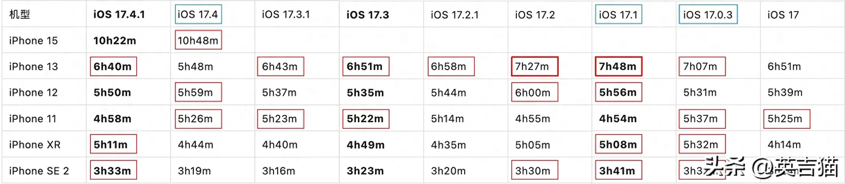
Task: Select the 3h33m cell for iPhone SE 2
Action: pos(113,170)
